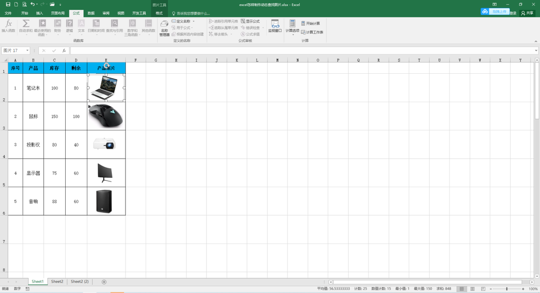Image resolution: width=540 pixels, height=293 pixels.
Task: Click 计算工作表
Action: 312,32
